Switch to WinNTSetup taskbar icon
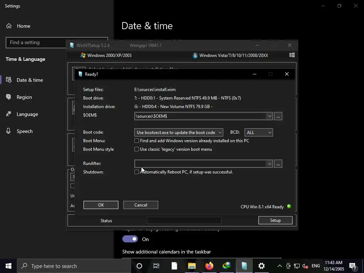 click(x=244, y=266)
